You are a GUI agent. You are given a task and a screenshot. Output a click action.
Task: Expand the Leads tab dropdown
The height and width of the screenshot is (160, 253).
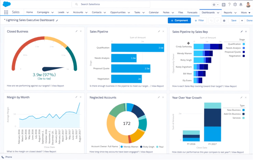pos(68,12)
